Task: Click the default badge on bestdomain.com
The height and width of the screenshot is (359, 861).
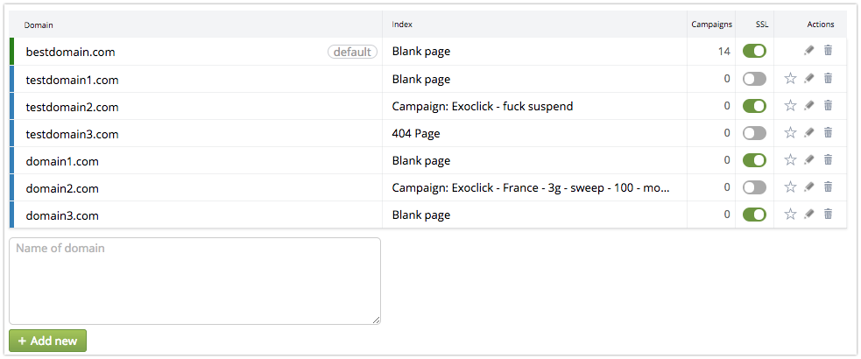Action: pos(352,52)
